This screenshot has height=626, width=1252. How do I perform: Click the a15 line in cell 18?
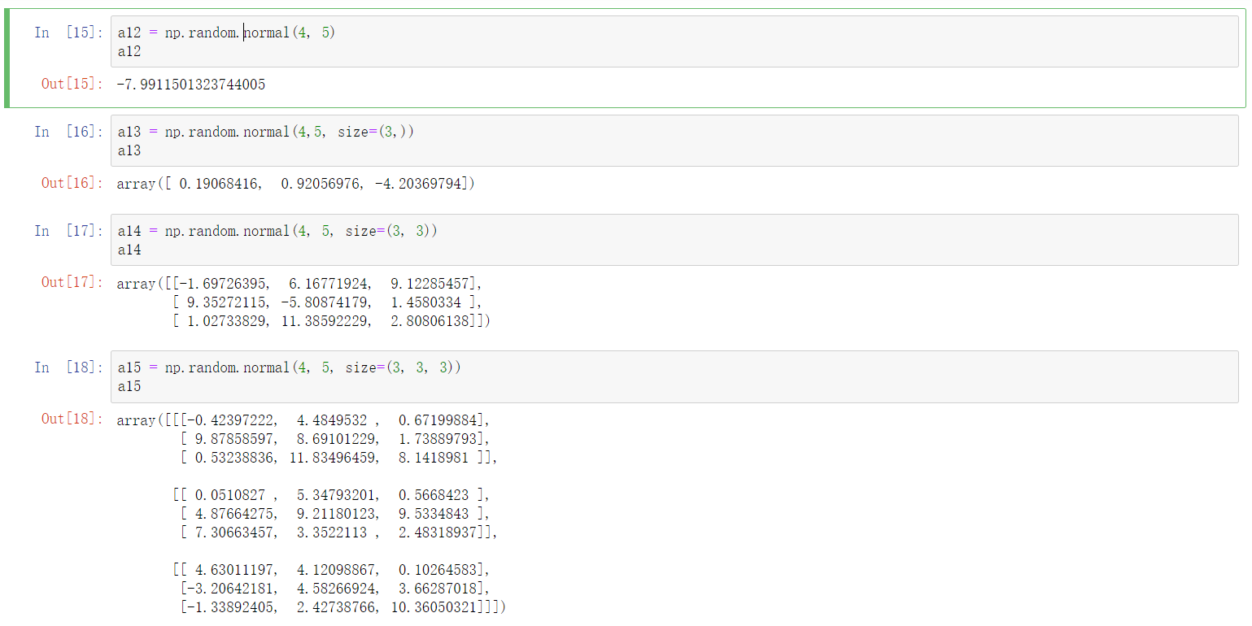(x=129, y=386)
